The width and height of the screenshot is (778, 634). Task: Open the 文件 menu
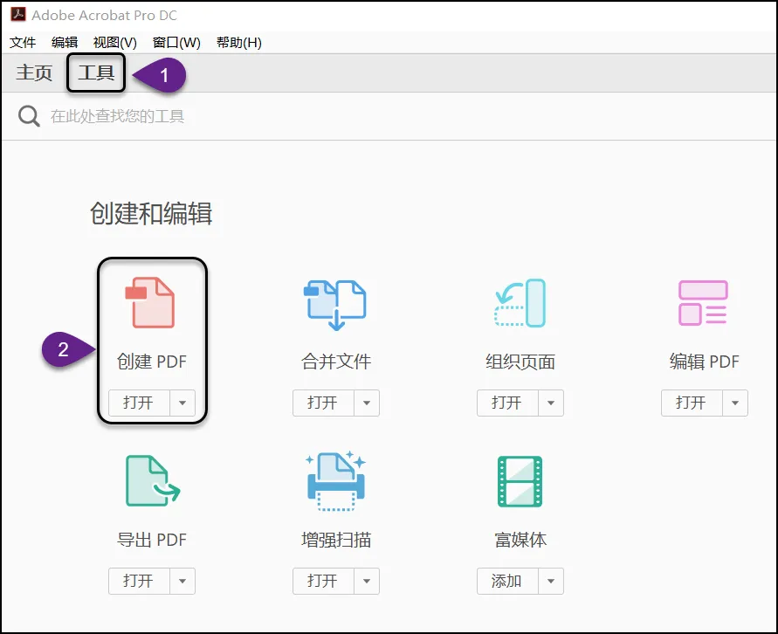tap(23, 43)
